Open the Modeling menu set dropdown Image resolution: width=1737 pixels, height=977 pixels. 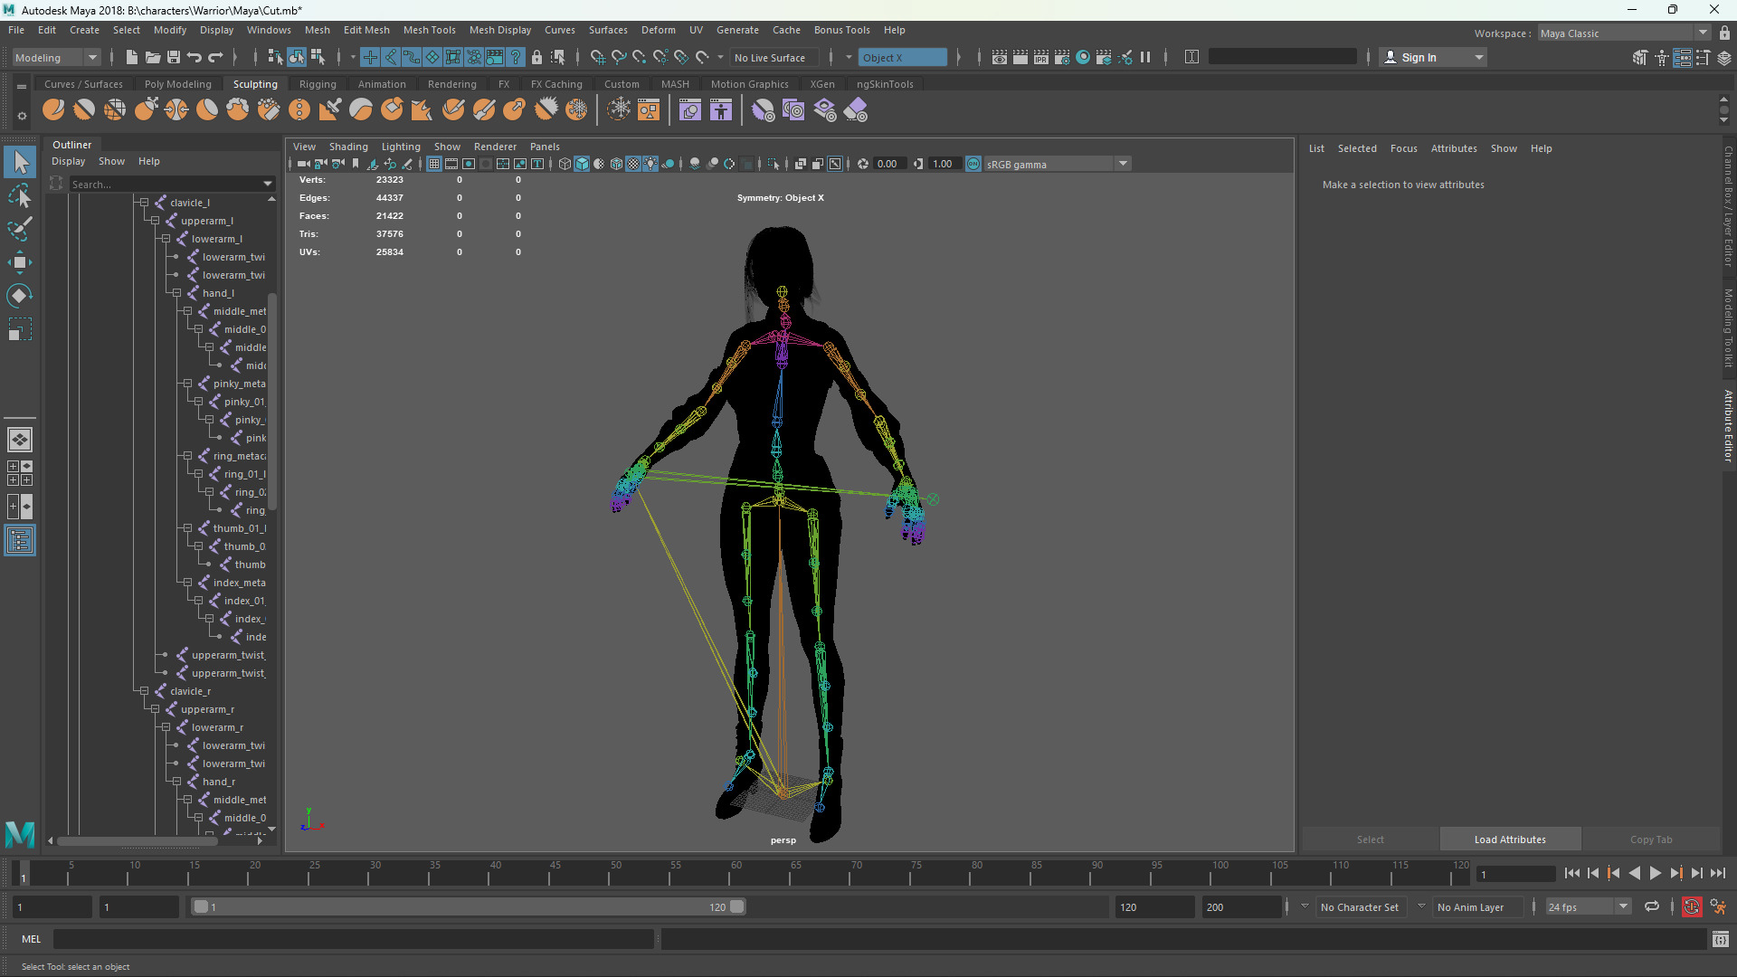(56, 57)
